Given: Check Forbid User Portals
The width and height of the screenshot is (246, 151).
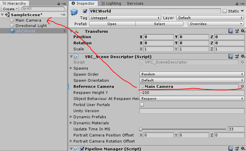Looking at the screenshot, I should pyautogui.click(x=142, y=105).
